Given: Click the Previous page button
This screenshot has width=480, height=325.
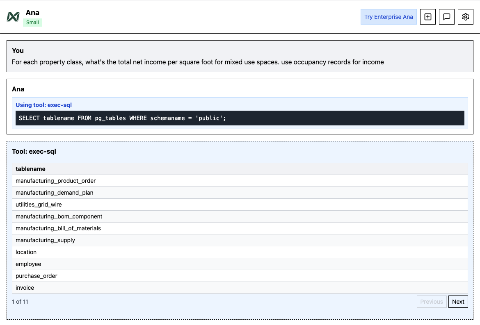Looking at the screenshot, I should click(x=431, y=302).
